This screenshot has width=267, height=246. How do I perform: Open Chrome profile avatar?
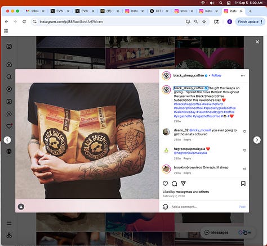(x=229, y=22)
